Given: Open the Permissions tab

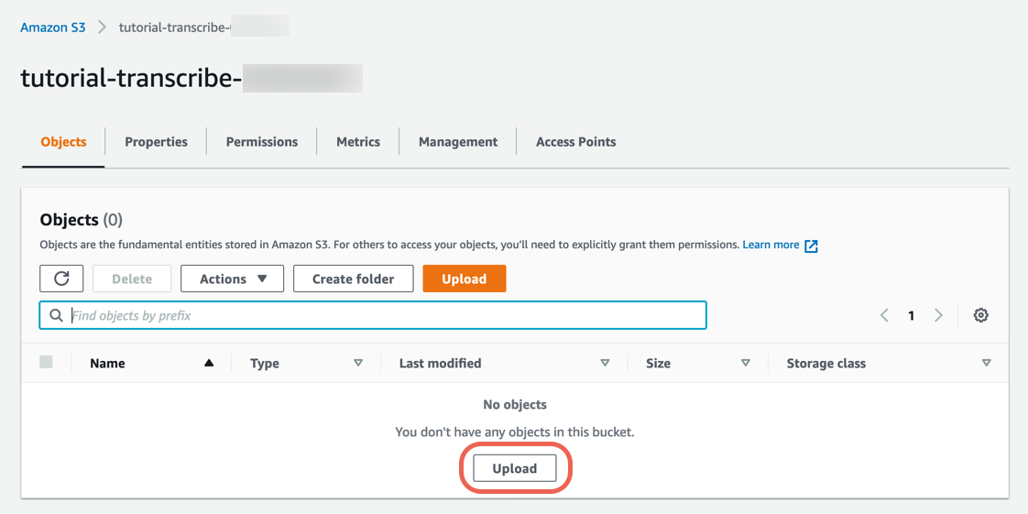Looking at the screenshot, I should (x=262, y=142).
